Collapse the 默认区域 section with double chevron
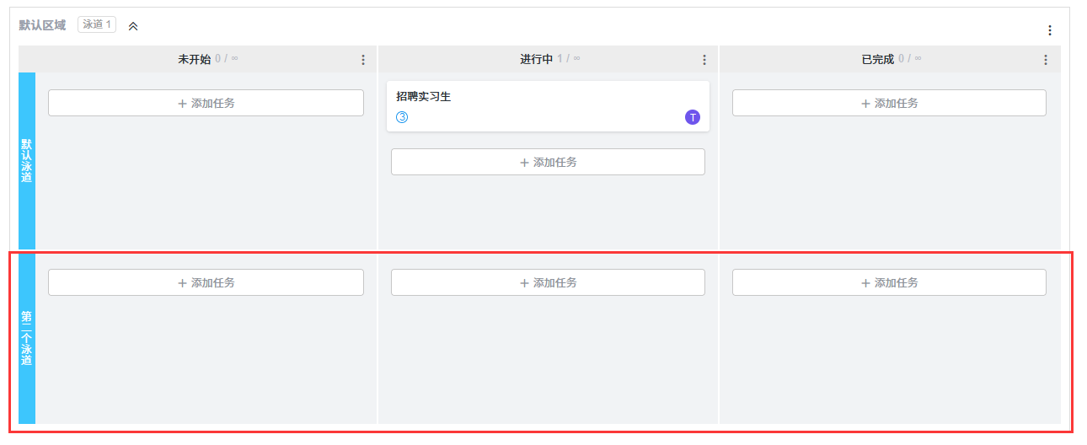This screenshot has width=1087, height=445. 133,26
